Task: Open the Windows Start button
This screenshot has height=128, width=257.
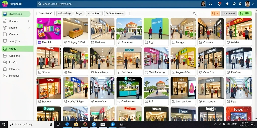Action: click(x=4, y=124)
